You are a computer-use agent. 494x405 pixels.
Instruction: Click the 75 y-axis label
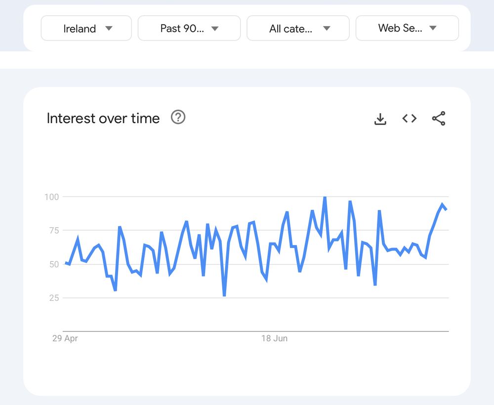[53, 231]
